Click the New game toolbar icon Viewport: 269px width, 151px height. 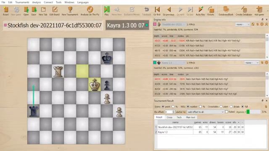coord(16,11)
